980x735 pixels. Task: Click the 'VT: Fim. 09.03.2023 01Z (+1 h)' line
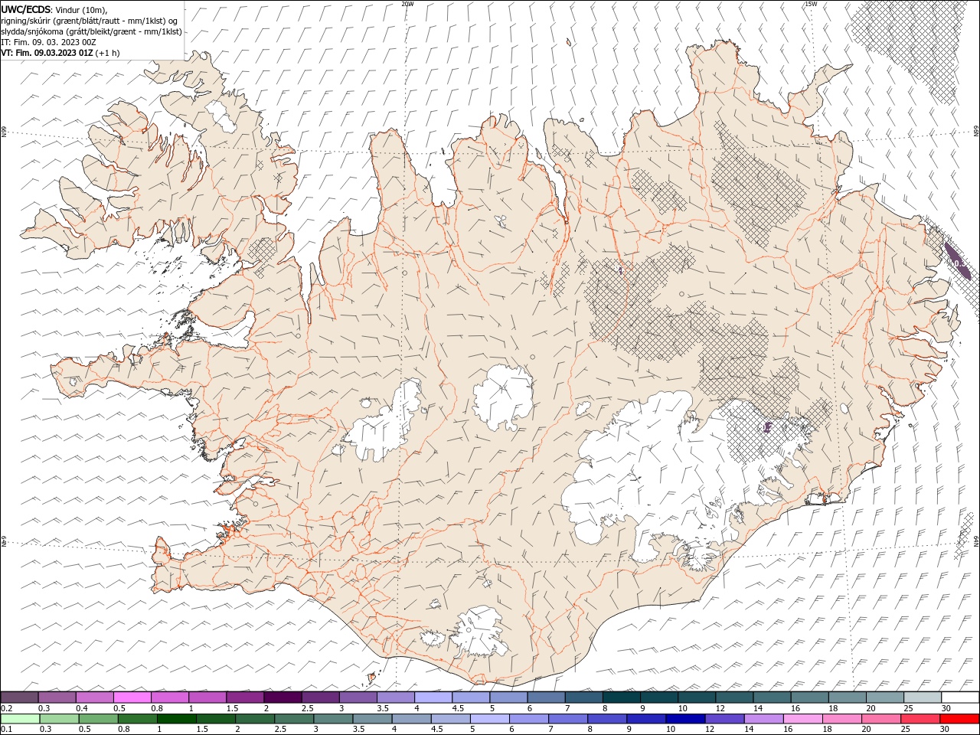59,53
